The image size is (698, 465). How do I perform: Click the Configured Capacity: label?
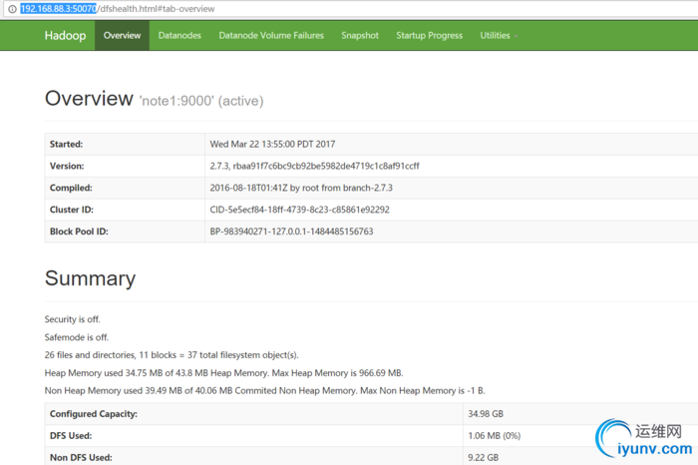click(x=94, y=414)
